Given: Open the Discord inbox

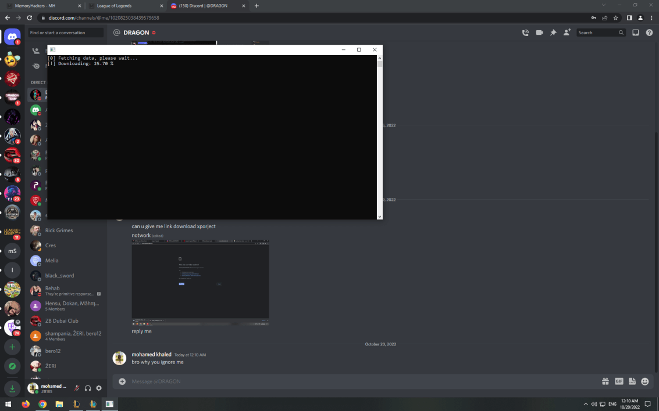Looking at the screenshot, I should pyautogui.click(x=636, y=33).
